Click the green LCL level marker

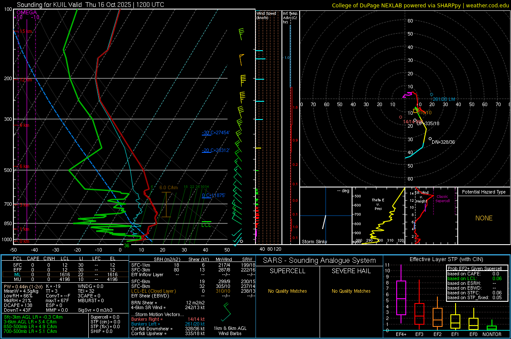[206, 222]
